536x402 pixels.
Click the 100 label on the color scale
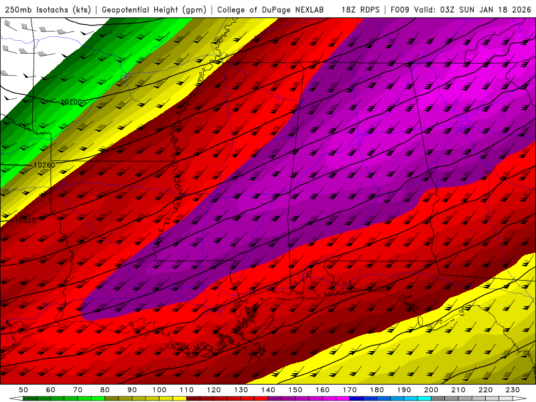click(x=159, y=390)
